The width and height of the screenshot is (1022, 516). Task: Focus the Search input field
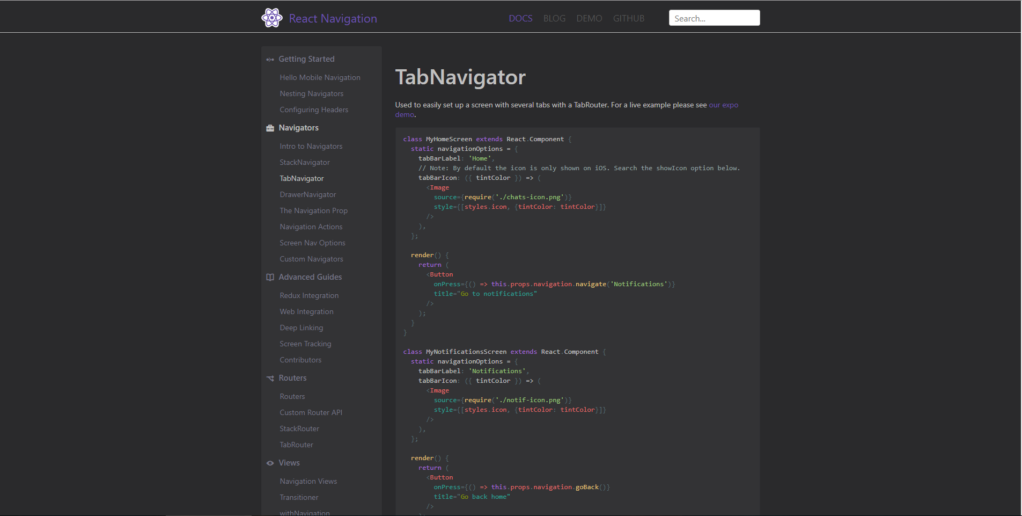coord(714,18)
